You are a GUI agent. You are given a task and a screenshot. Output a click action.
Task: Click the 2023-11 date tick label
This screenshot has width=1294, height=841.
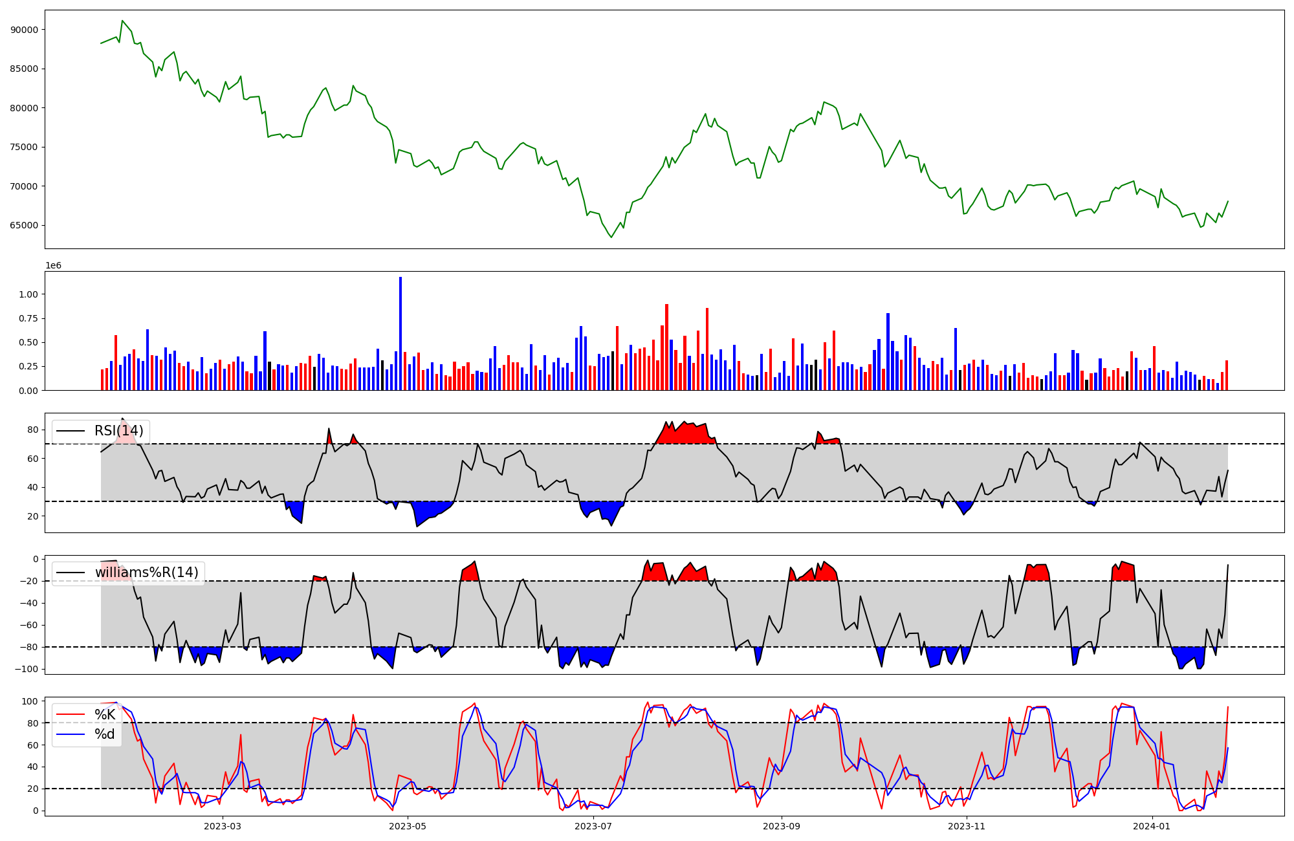[967, 826]
